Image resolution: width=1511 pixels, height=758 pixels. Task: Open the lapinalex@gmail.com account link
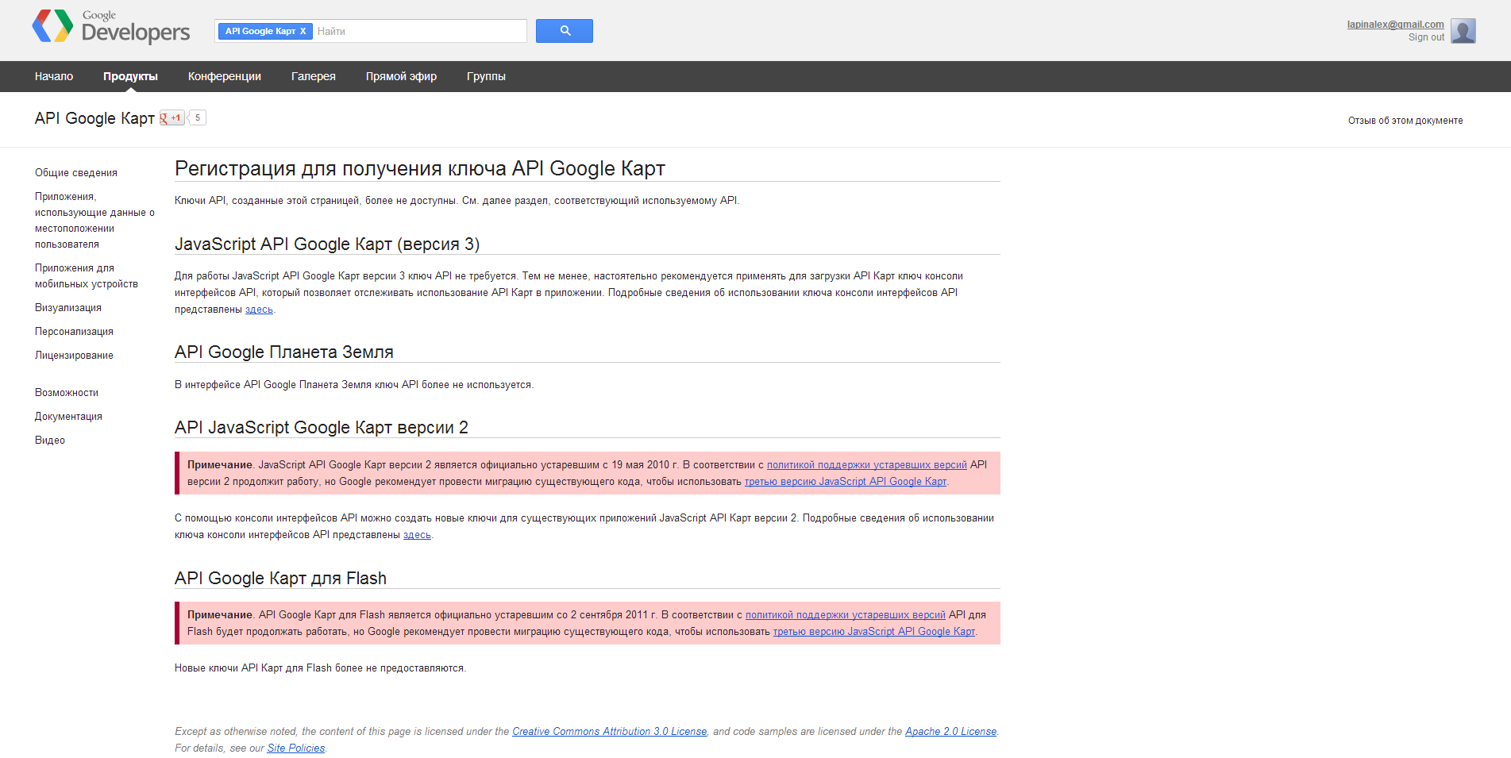pos(1395,25)
